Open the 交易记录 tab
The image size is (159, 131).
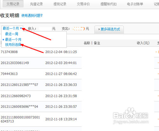point(13,4)
